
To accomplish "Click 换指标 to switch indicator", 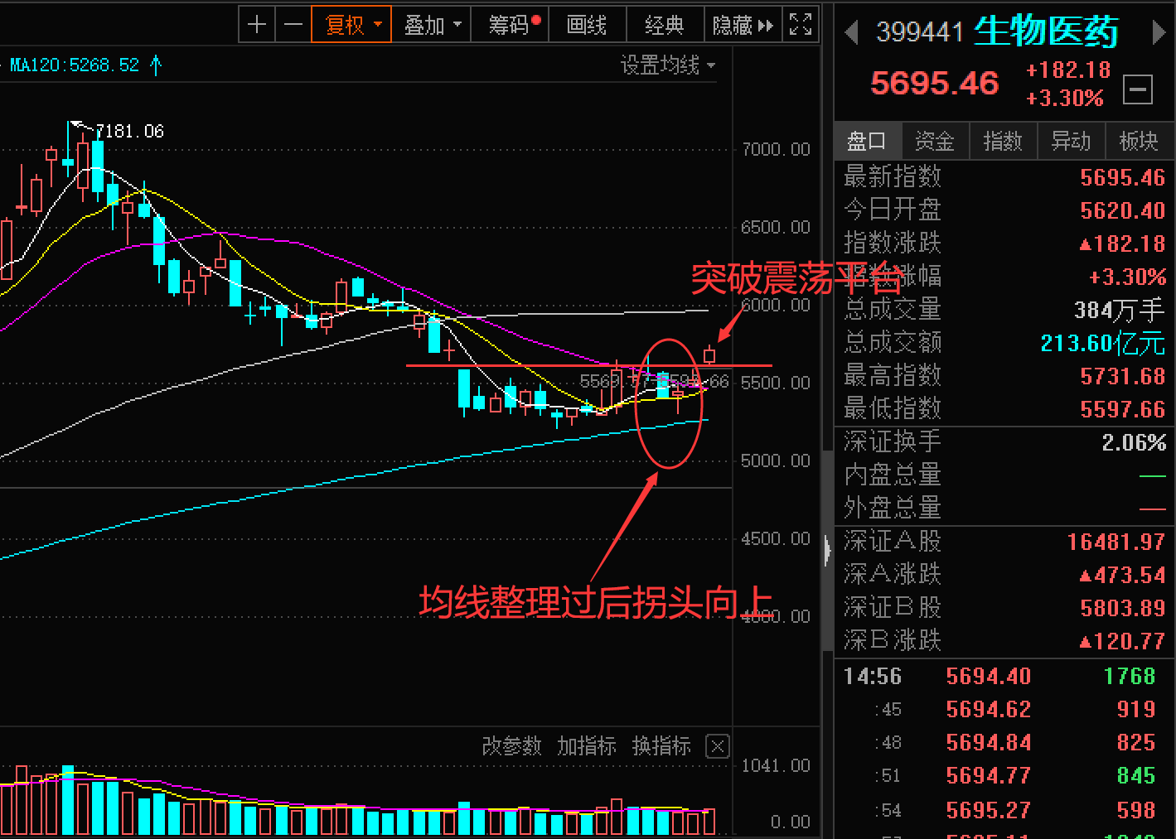I will click(x=661, y=746).
